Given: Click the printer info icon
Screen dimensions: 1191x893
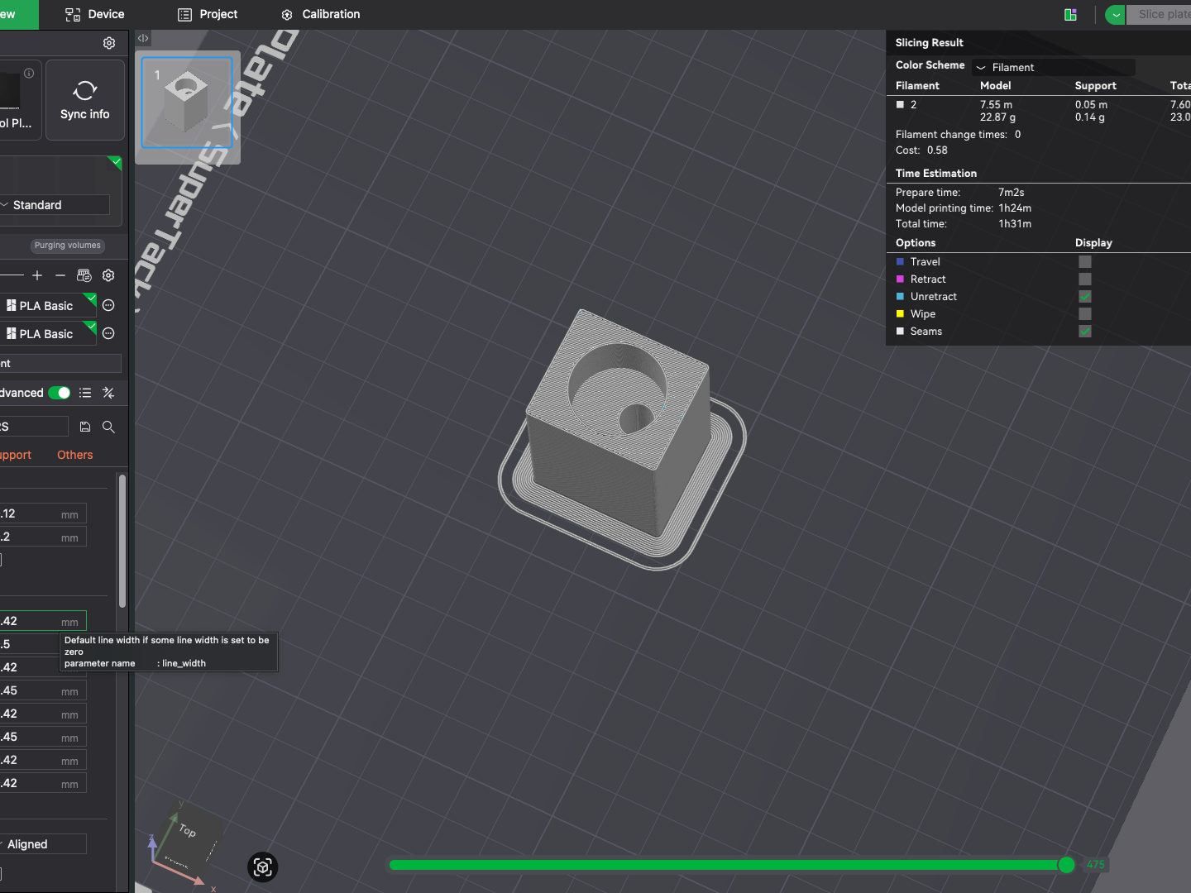Looking at the screenshot, I should (29, 74).
